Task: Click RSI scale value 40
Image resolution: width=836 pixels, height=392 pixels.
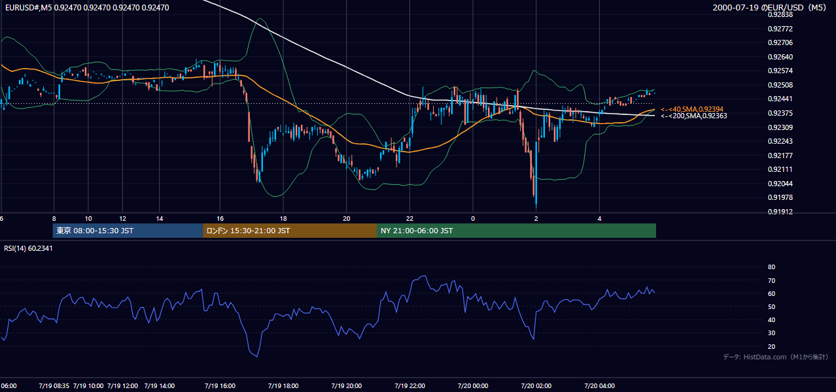Action: [771, 320]
